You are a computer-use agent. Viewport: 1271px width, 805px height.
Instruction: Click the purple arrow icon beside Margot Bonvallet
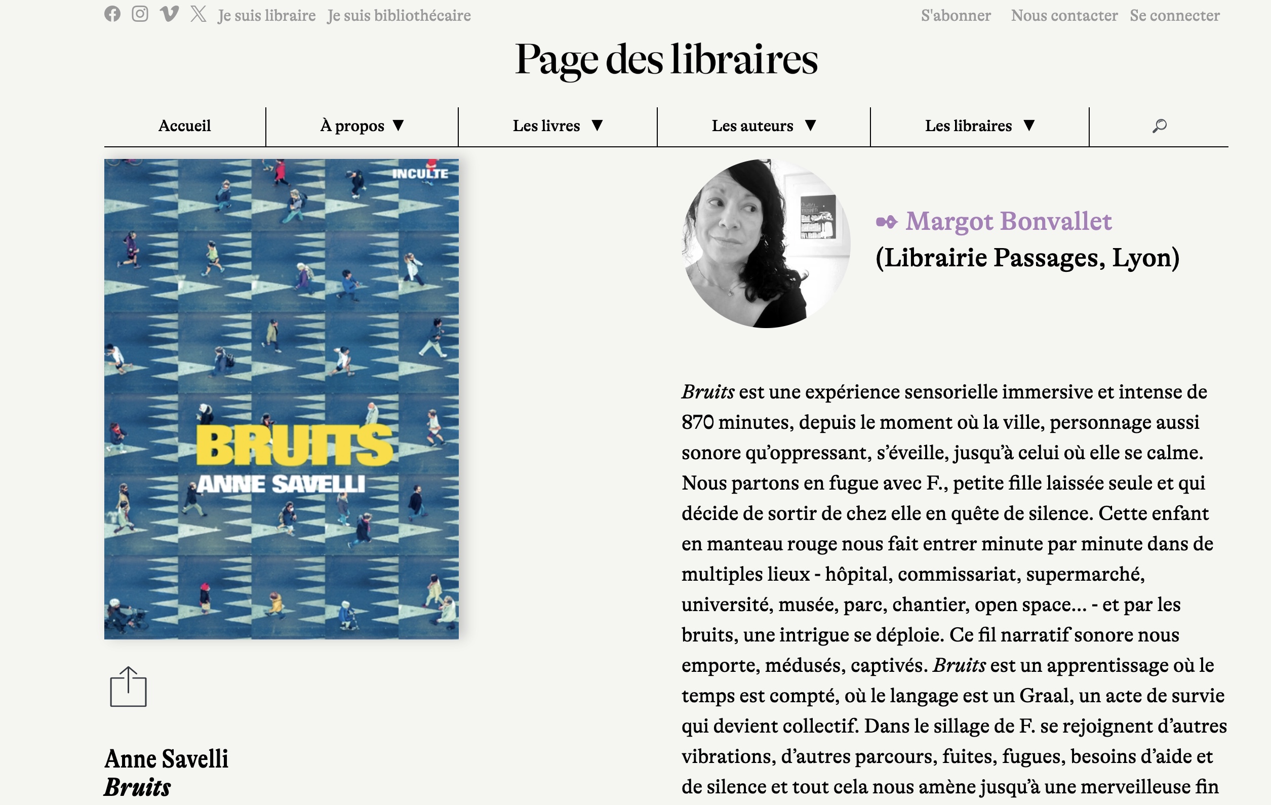[x=886, y=222]
